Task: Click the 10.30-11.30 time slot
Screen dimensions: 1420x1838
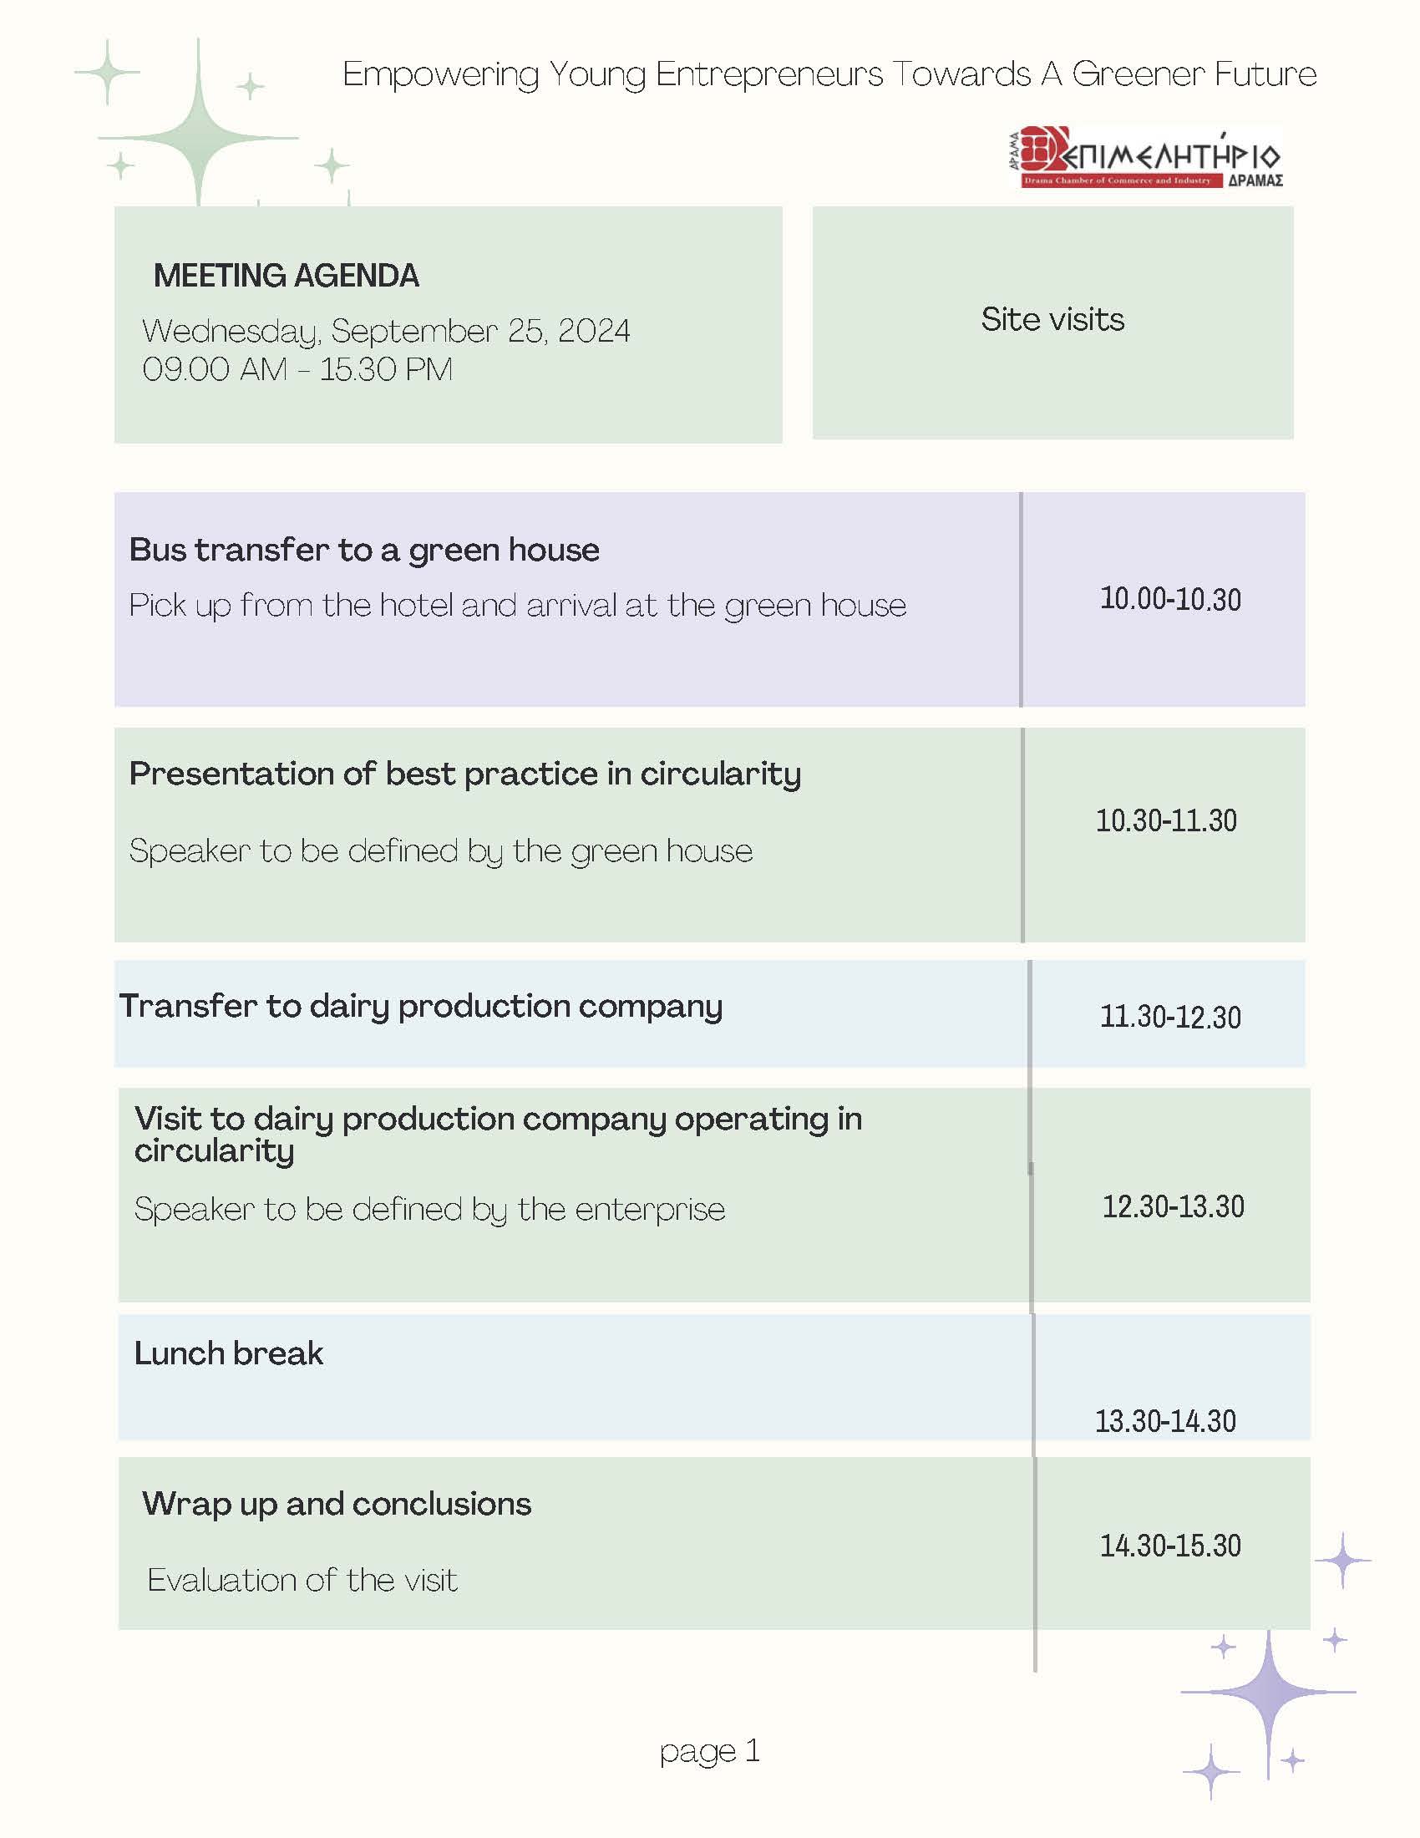Action: tap(1166, 820)
